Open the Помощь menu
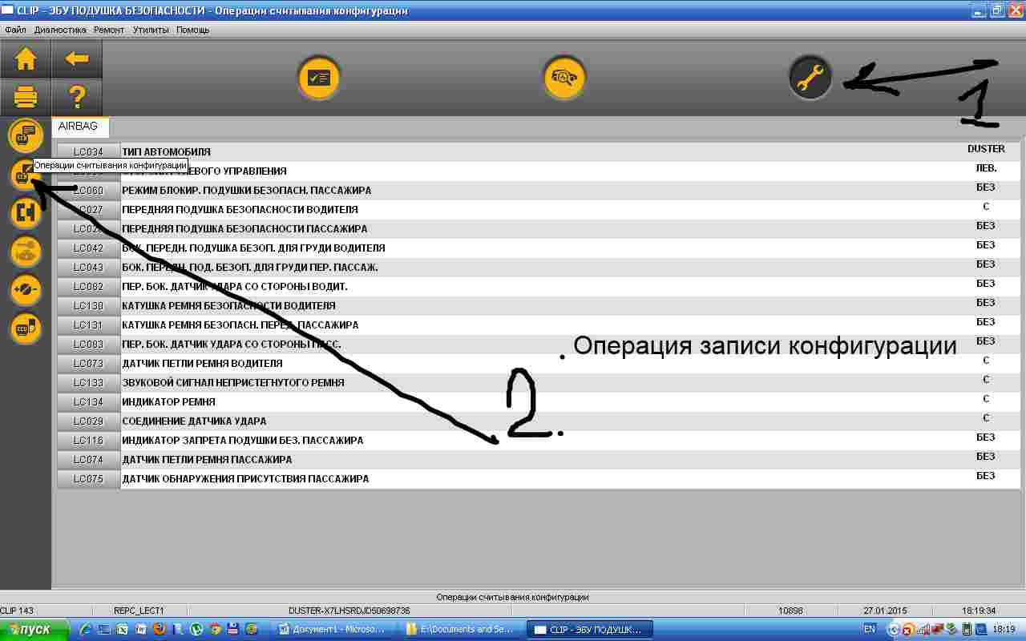The image size is (1026, 641). pyautogui.click(x=192, y=30)
